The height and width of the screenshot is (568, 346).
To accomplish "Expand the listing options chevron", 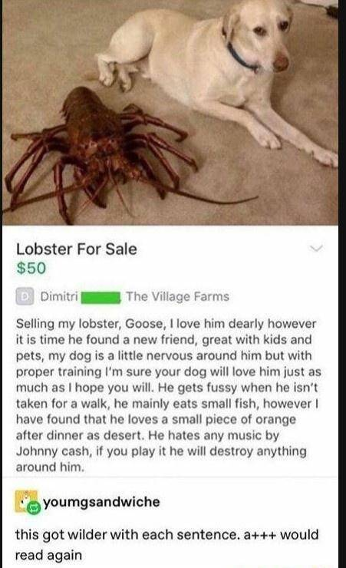I will click(x=316, y=249).
